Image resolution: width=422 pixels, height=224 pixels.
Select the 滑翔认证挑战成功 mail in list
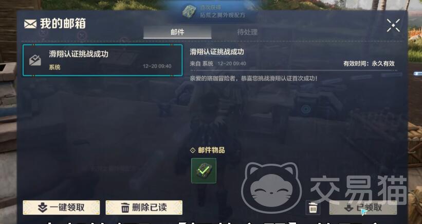pyautogui.click(x=102, y=60)
